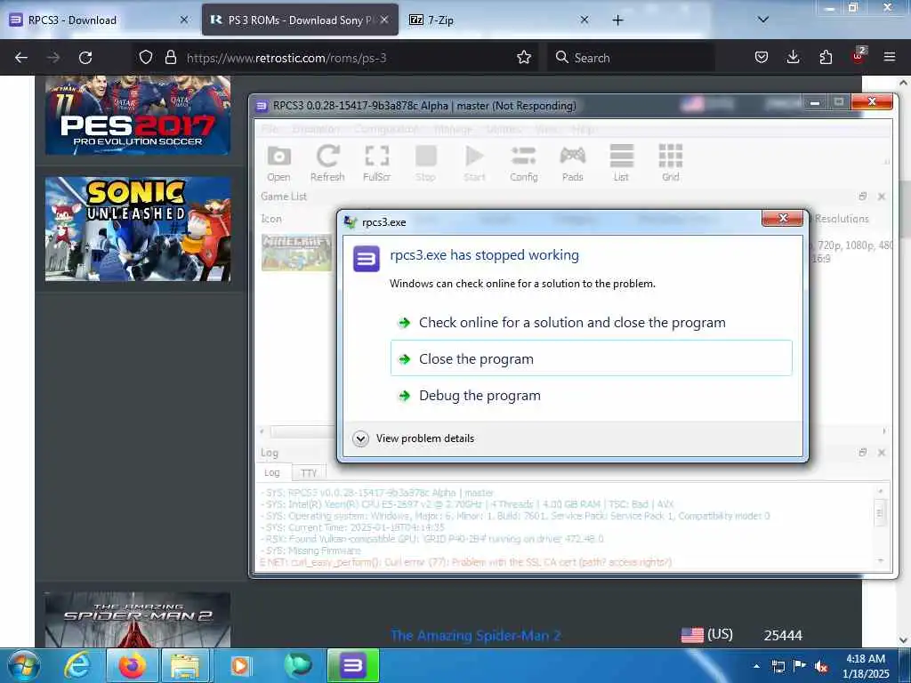Image resolution: width=911 pixels, height=683 pixels.
Task: Open a new browser tab
Action: point(617,20)
